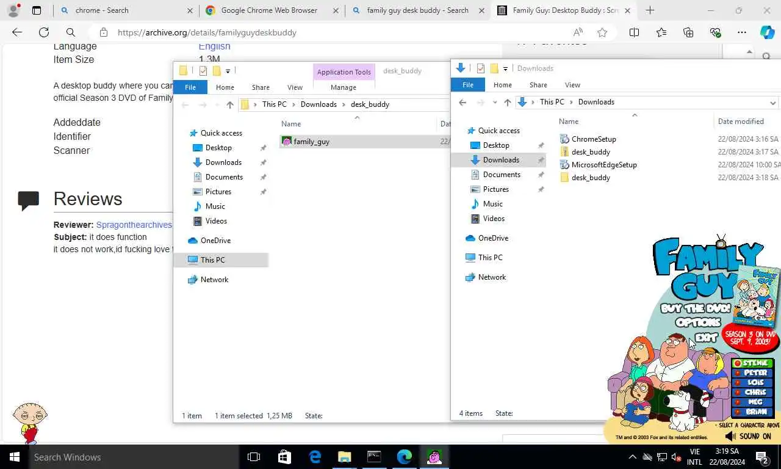Select the LOIS character option
The image size is (781, 469).
(752, 382)
